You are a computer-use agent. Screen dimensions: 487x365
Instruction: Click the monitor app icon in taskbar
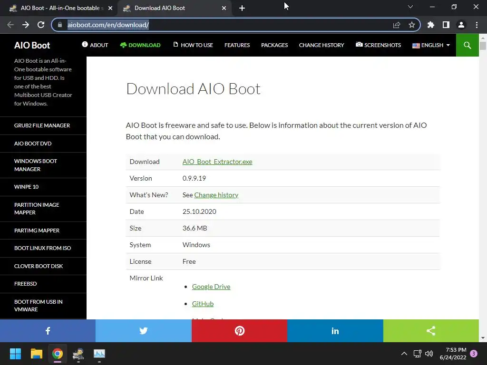coord(99,354)
